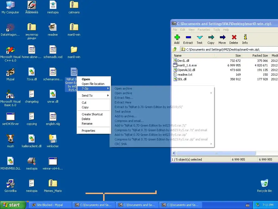Select the catmario zip desktop icon
This screenshot has width=278, height=209.
pyautogui.click(x=74, y=7)
